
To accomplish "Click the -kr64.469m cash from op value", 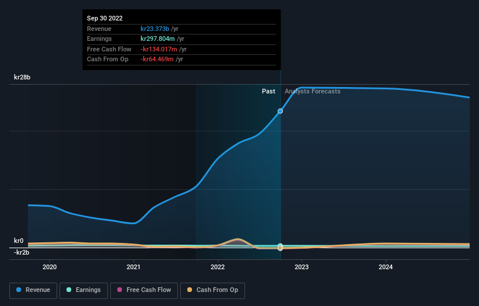I will pyautogui.click(x=157, y=60).
